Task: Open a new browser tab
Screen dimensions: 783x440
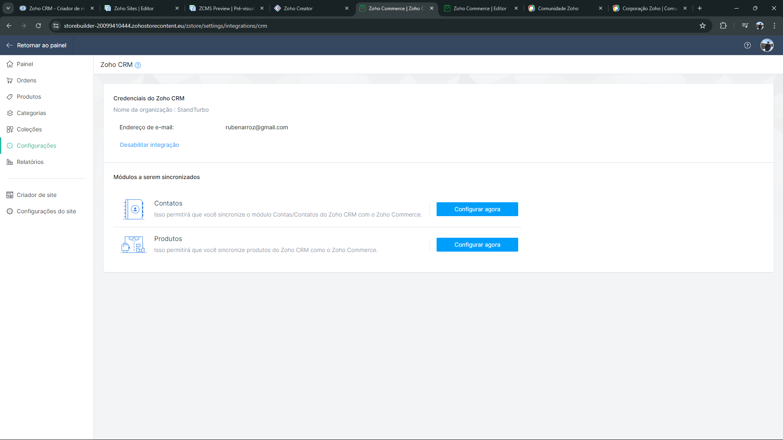Action: coord(700,8)
